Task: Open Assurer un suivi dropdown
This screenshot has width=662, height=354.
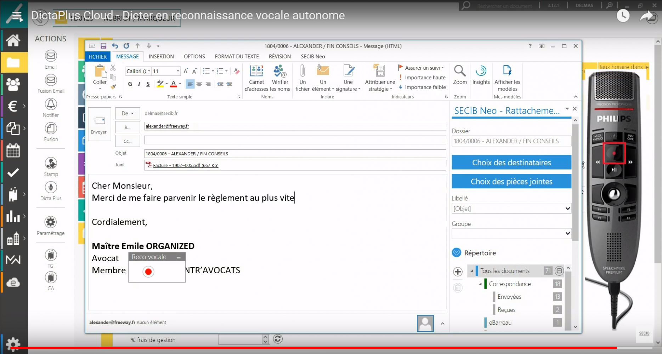Action: pos(421,68)
